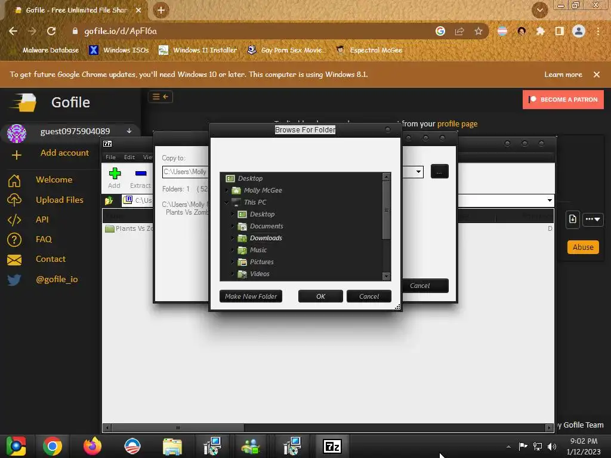Viewport: 611px width, 458px height.
Task: Open Chrome side panel icon
Action: click(x=559, y=31)
